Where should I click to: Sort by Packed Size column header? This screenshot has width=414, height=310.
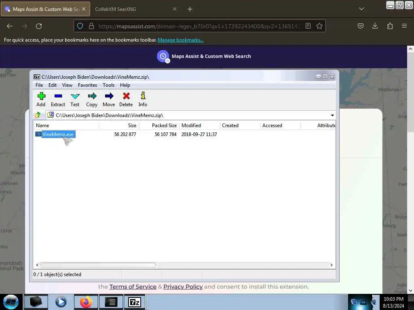(159, 126)
